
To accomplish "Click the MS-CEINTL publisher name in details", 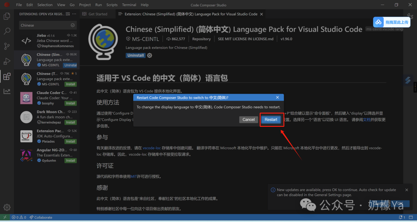I will tap(146, 39).
